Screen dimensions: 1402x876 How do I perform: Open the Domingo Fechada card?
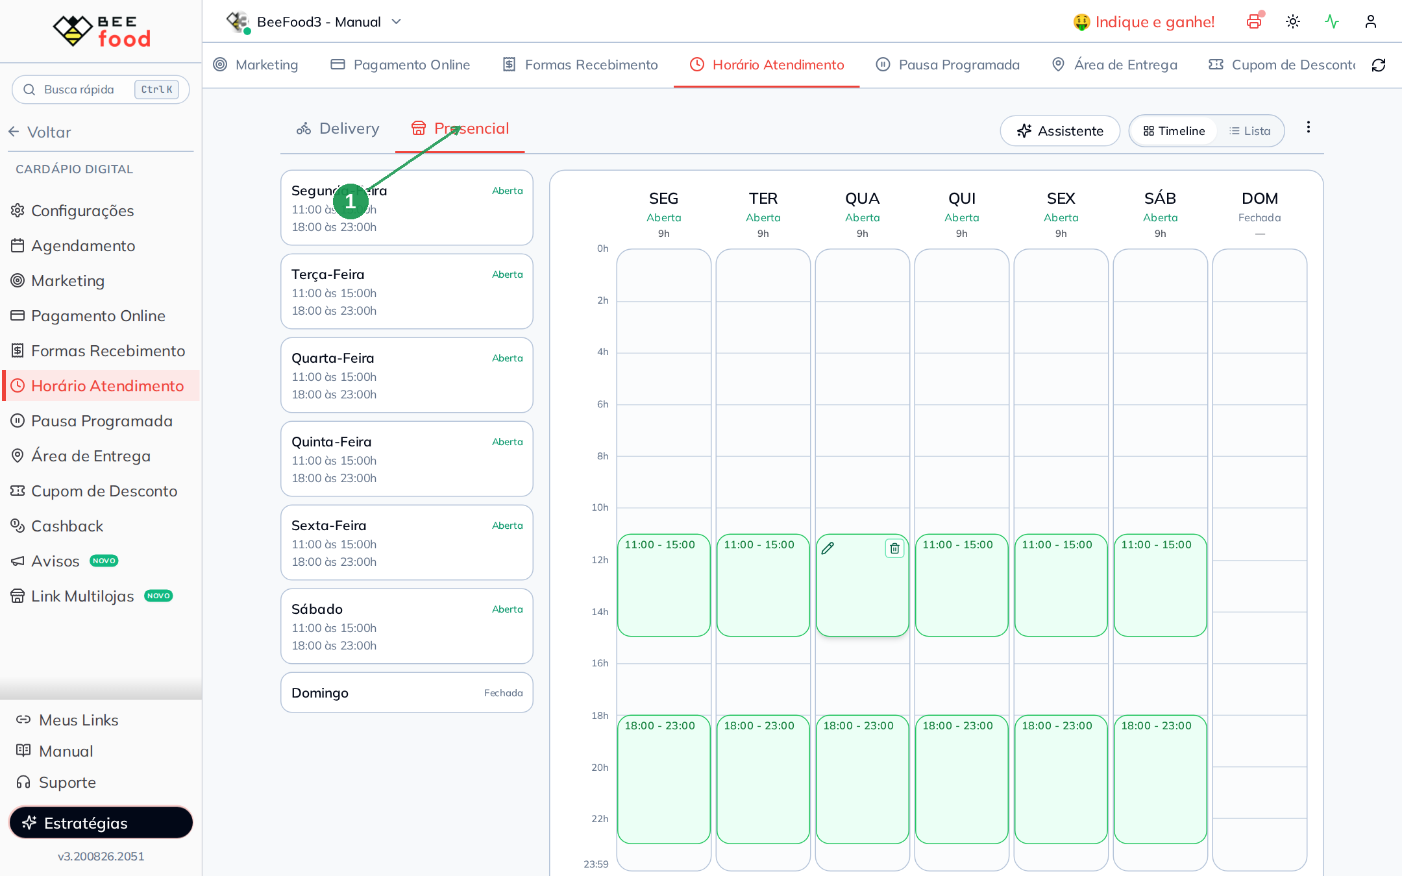407,692
